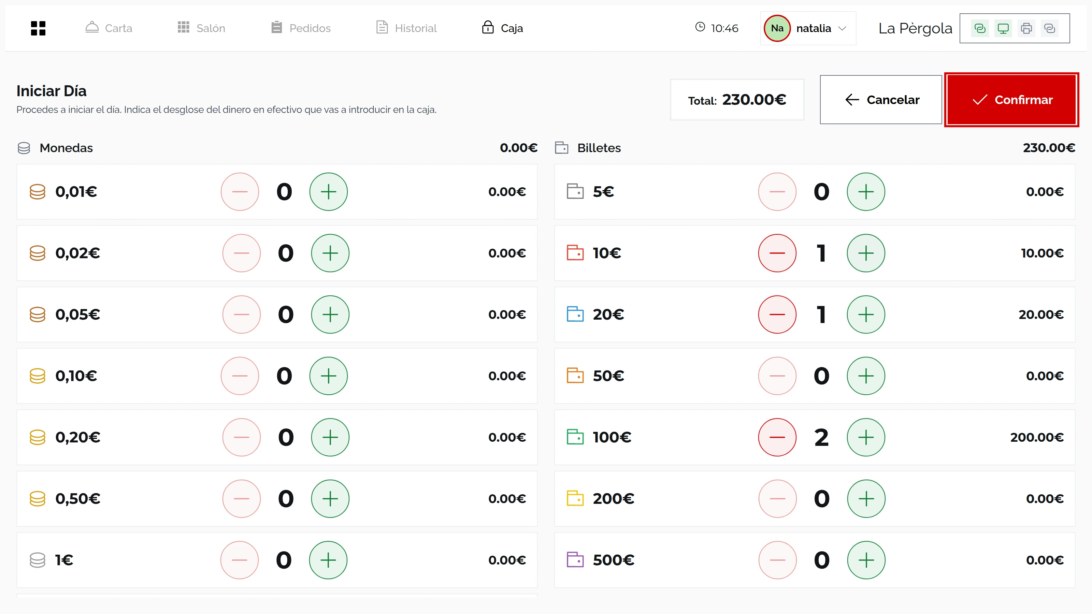Click the Billetes wallet header icon
The width and height of the screenshot is (1092, 614).
562,148
